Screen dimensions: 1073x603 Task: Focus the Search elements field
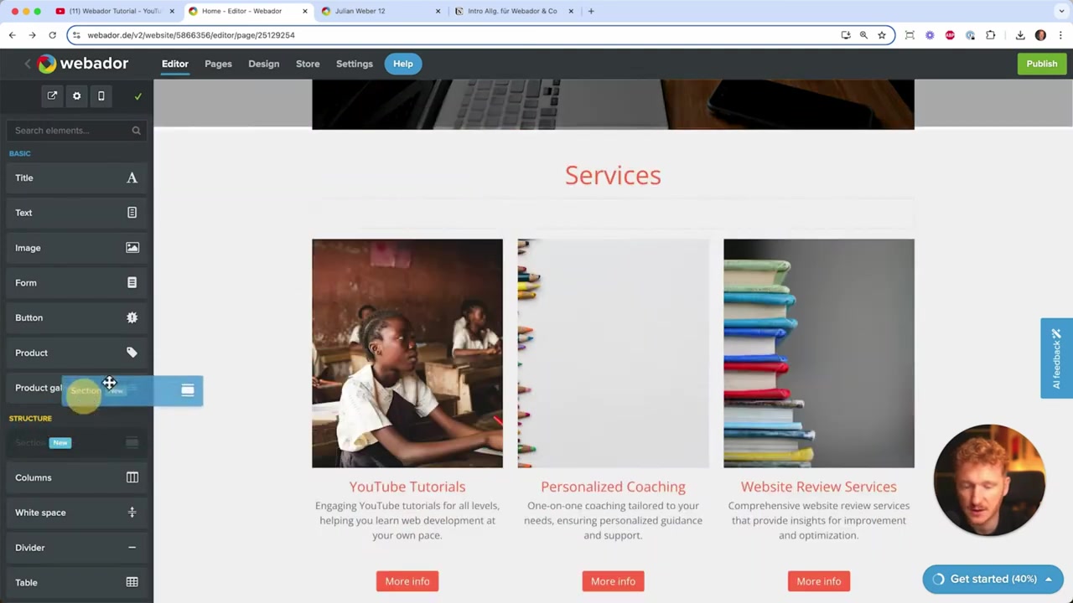tap(77, 131)
